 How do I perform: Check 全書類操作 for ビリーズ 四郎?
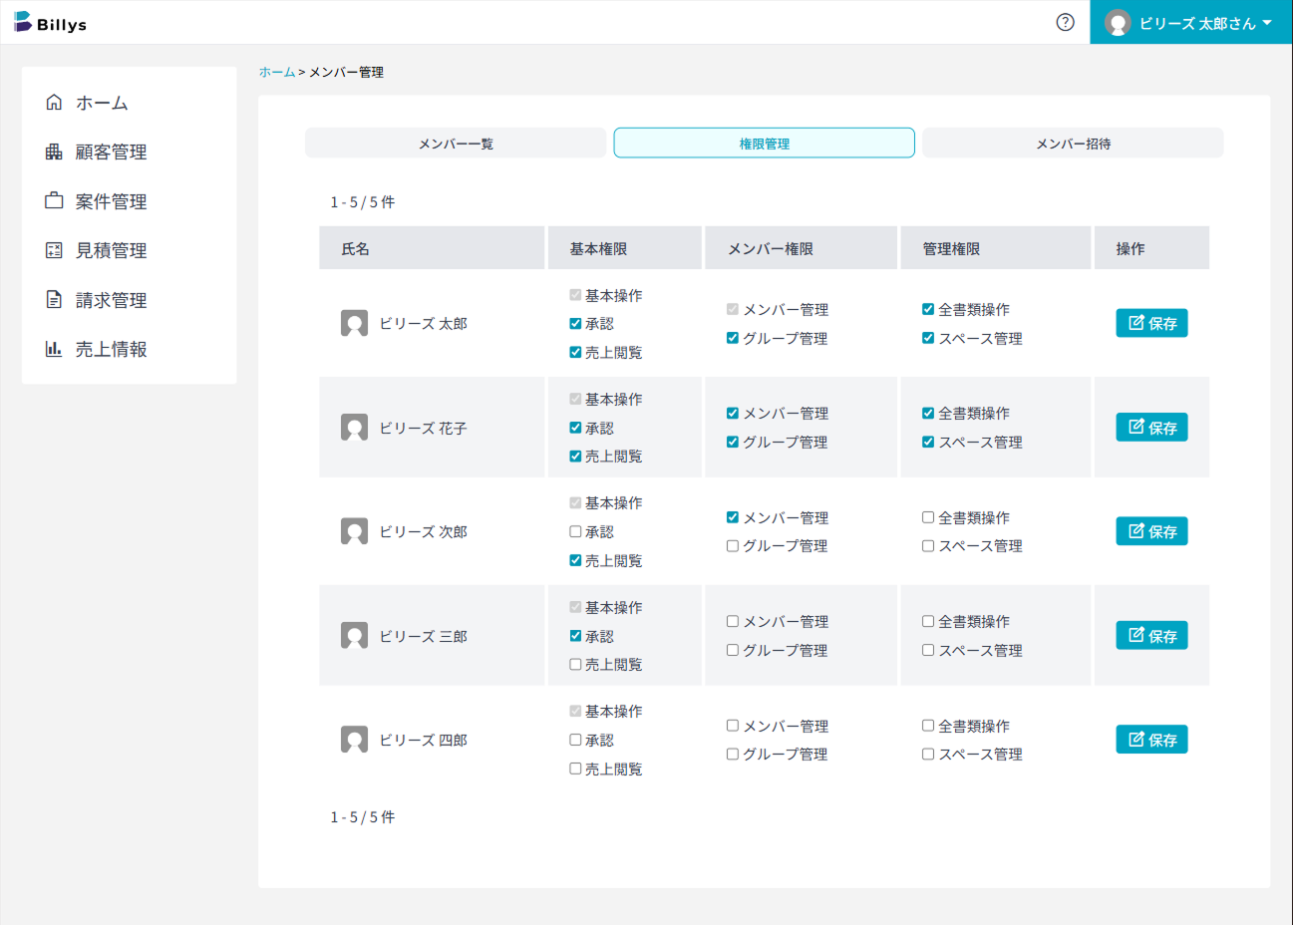[x=928, y=726]
